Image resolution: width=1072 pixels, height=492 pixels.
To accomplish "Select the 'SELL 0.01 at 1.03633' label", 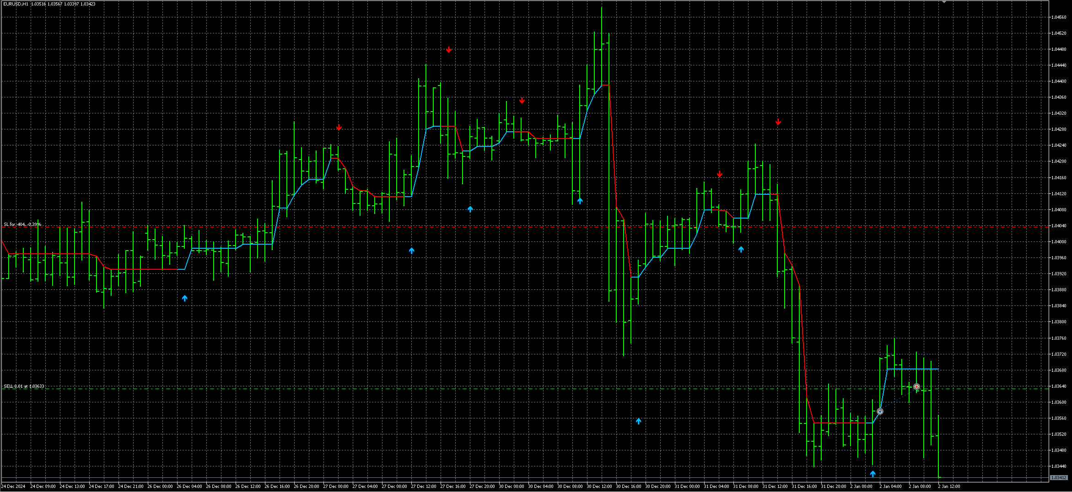I will click(24, 386).
